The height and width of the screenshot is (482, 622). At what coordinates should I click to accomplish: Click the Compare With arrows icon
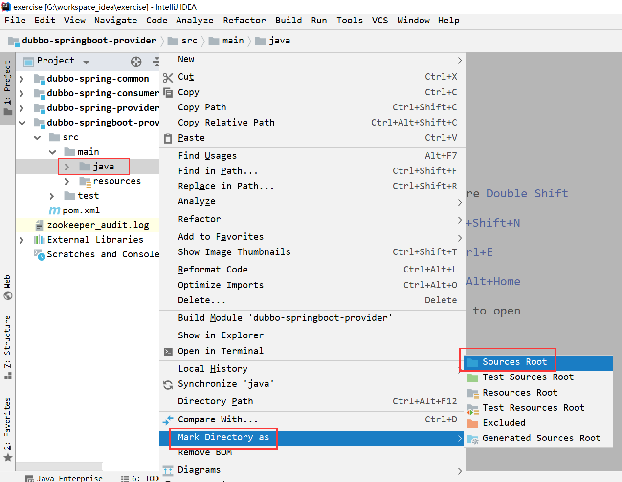coord(168,420)
